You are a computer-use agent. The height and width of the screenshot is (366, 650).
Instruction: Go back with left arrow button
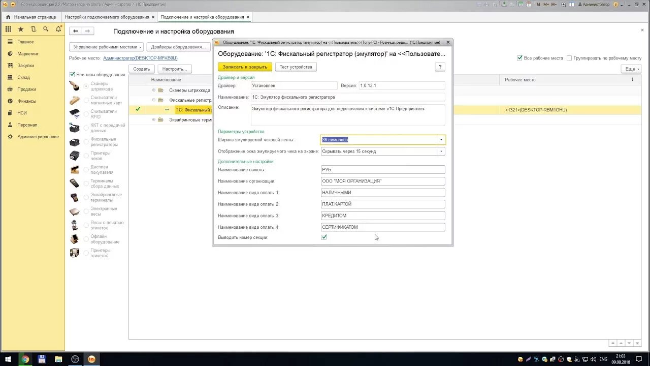tap(75, 31)
